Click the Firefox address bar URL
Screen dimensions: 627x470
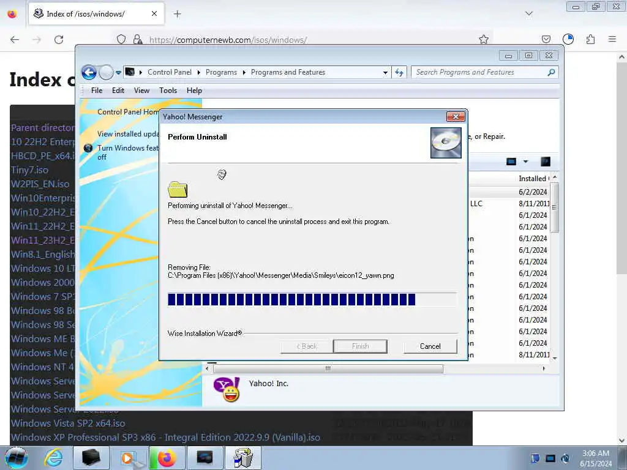coord(228,40)
